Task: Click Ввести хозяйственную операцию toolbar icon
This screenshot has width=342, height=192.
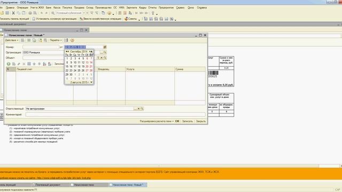Action: click(x=81, y=19)
